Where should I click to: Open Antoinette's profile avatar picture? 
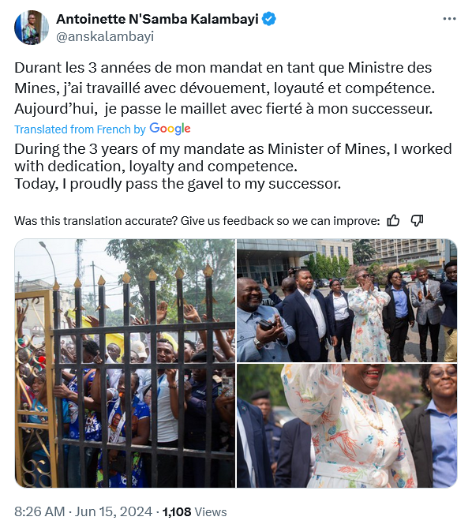(x=32, y=28)
